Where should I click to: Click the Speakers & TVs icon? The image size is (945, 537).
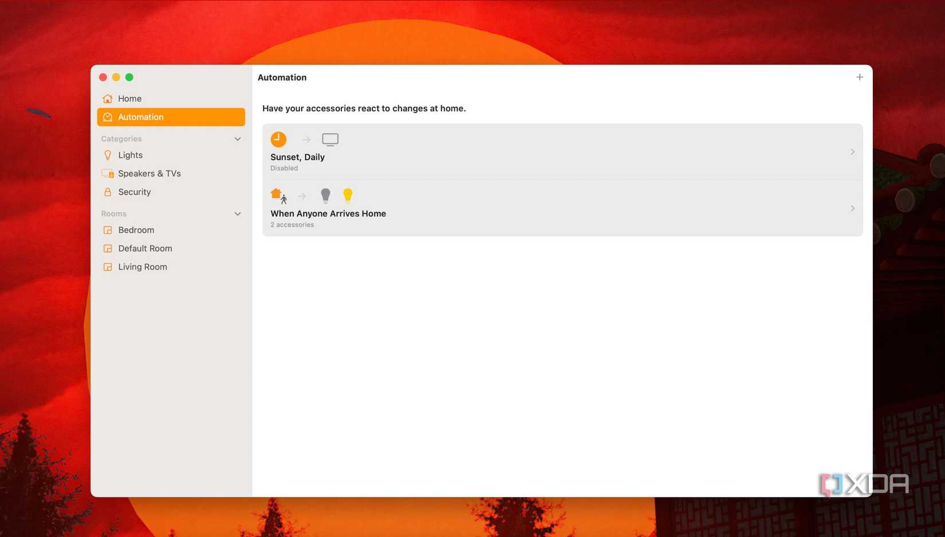pyautogui.click(x=108, y=173)
